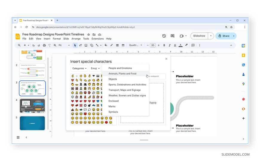
Task: Select the cursor Select tool
Action: pyautogui.click(x=75, y=45)
